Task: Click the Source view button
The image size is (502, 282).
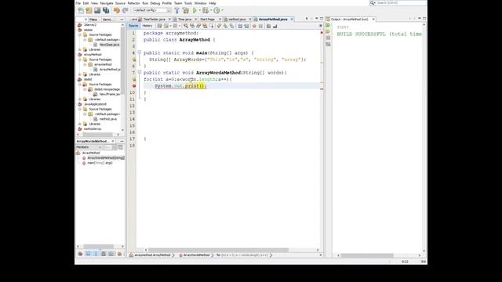Action: click(x=133, y=26)
